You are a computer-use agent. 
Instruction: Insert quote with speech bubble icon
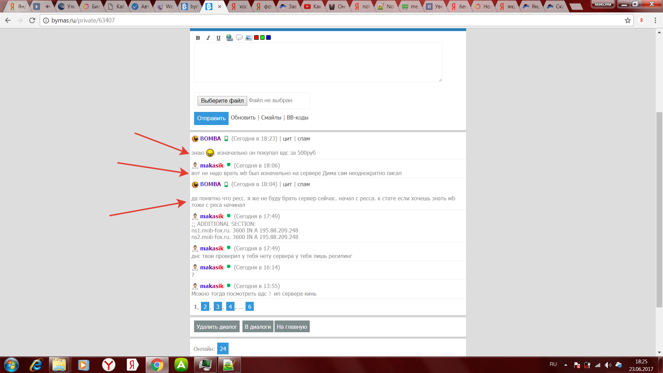point(239,38)
